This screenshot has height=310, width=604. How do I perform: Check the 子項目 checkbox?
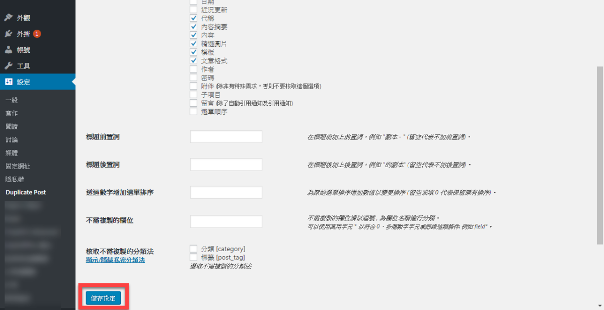193,95
